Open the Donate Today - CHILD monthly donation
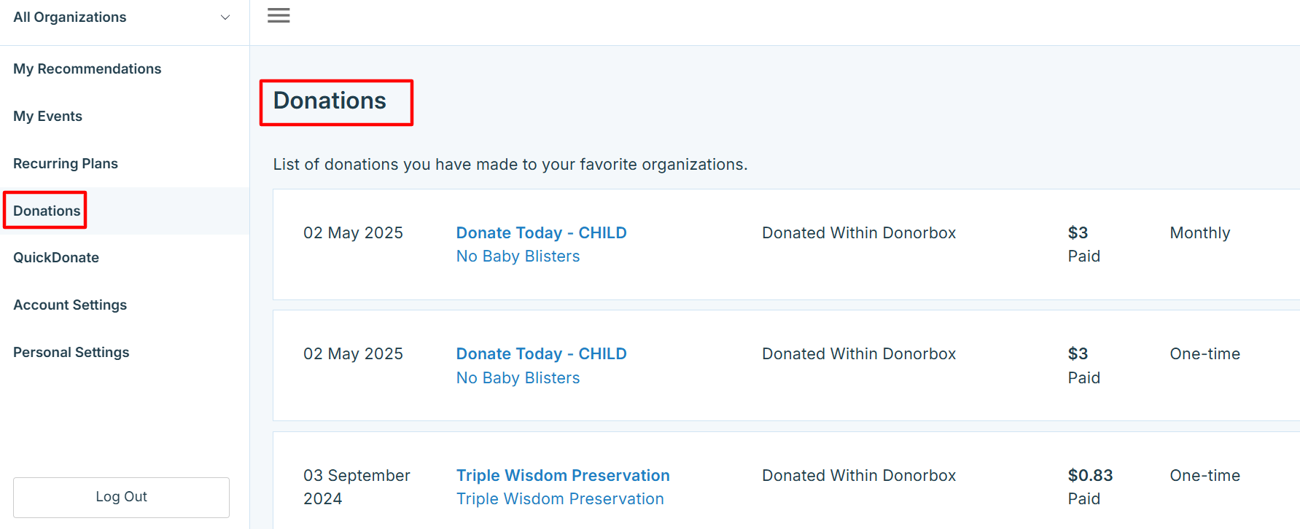The height and width of the screenshot is (529, 1300). coord(541,232)
